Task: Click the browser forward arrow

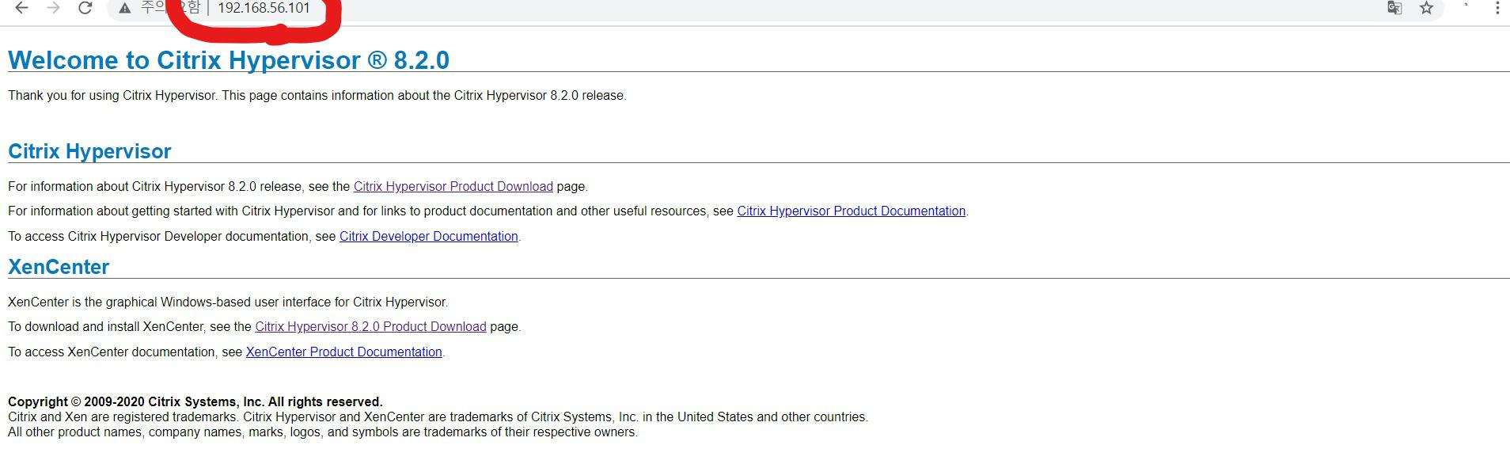Action: coord(53,8)
